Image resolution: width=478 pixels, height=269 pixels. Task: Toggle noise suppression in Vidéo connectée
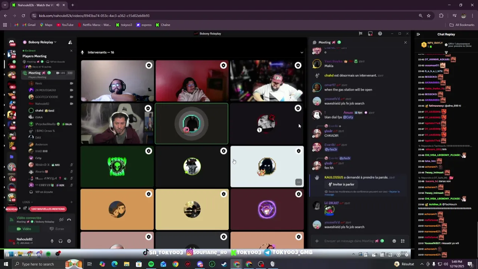[x=61, y=220]
